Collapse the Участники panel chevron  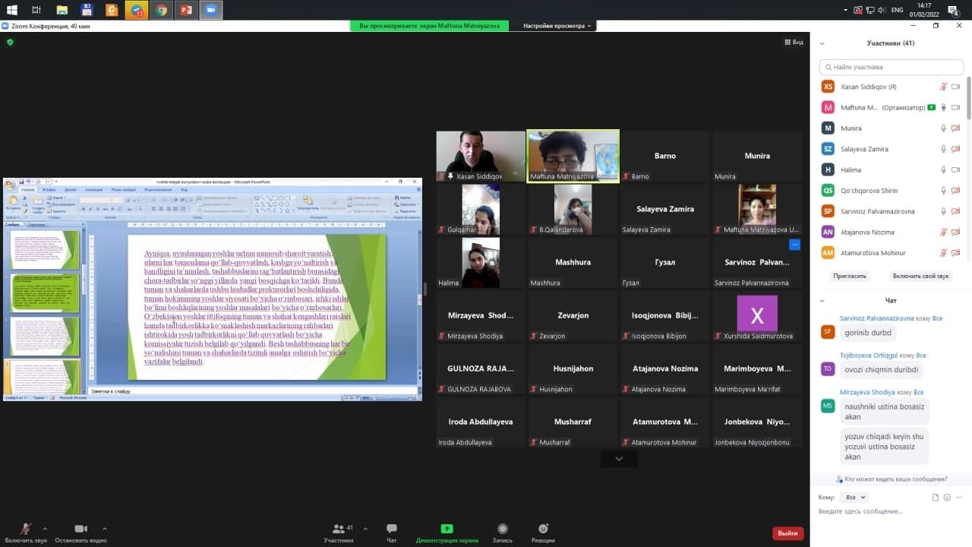[822, 43]
